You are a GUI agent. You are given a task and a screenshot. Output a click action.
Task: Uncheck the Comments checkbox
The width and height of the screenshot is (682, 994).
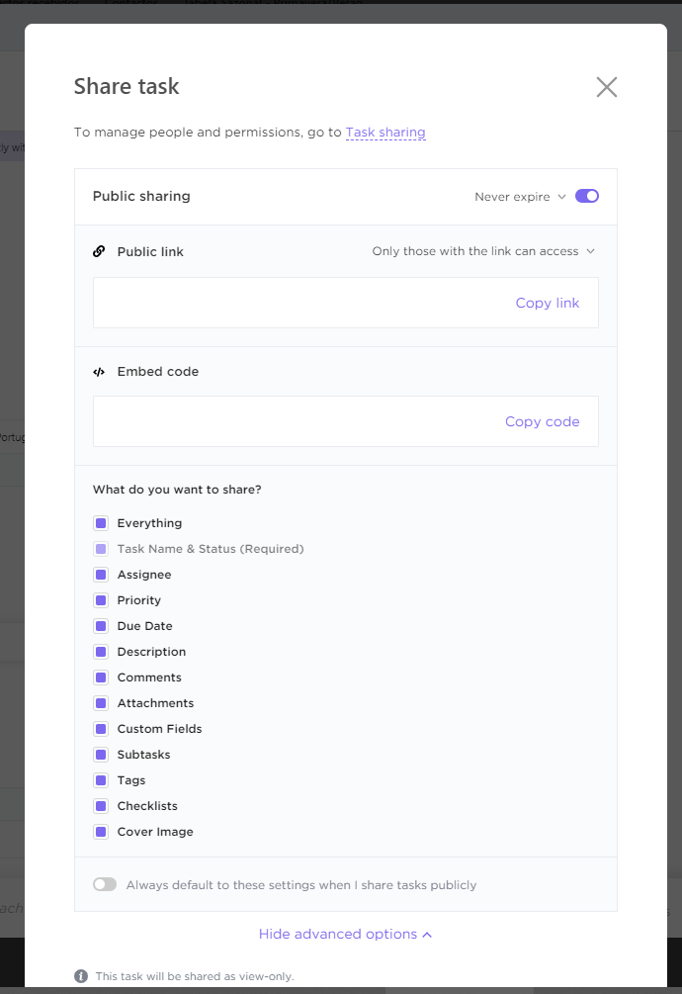[x=101, y=678]
